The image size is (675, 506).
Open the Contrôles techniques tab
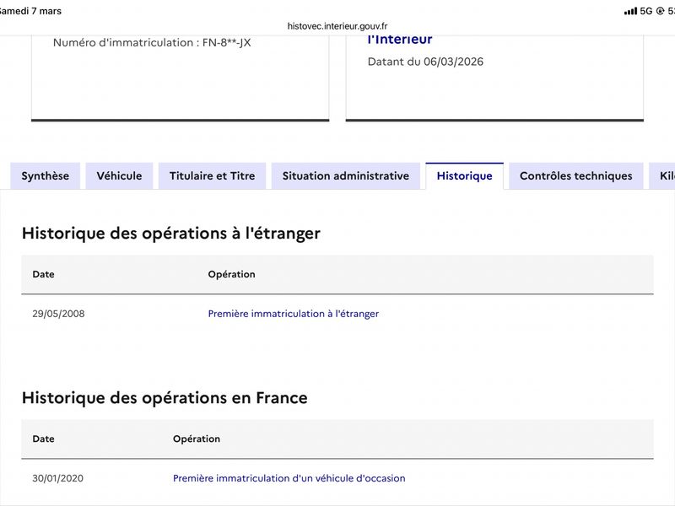click(575, 176)
